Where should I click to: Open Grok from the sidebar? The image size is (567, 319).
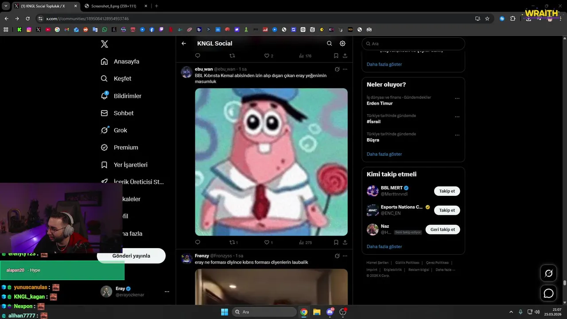click(x=114, y=130)
